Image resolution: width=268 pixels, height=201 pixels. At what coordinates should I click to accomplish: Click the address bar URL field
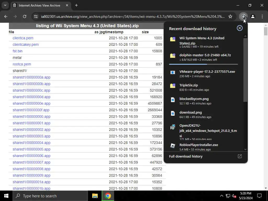(x=133, y=16)
